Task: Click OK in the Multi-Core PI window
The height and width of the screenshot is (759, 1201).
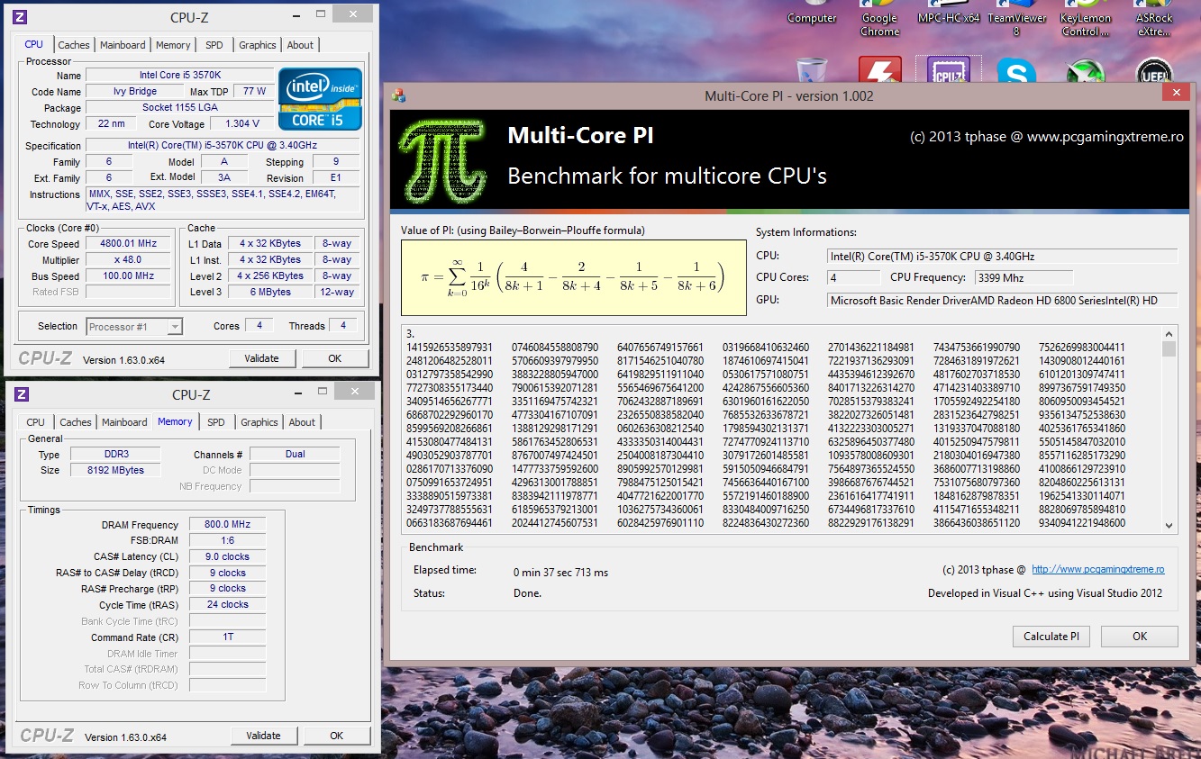Action: tap(1139, 637)
